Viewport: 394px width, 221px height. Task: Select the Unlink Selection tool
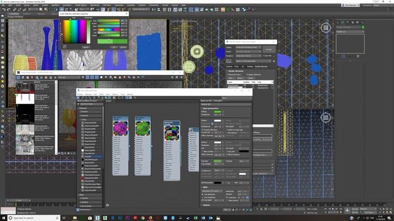[19, 10]
